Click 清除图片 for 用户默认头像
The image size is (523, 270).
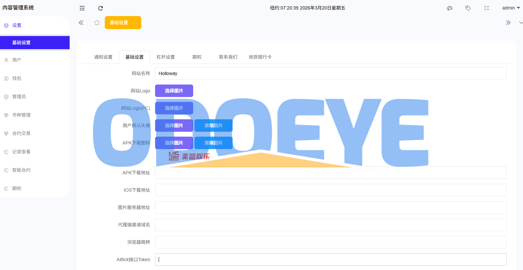click(x=213, y=125)
